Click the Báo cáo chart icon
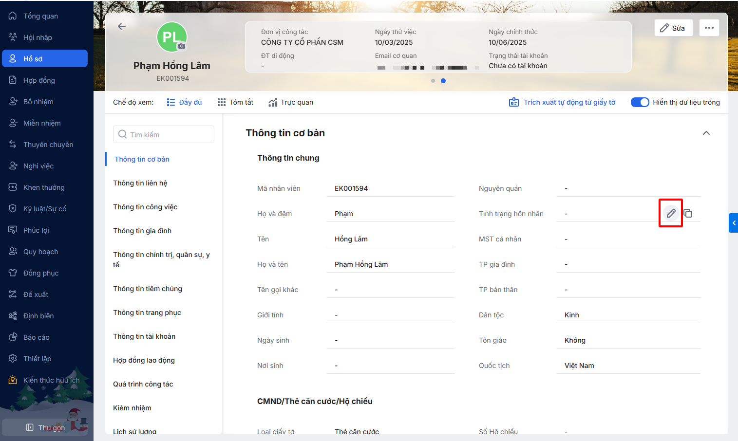738x441 pixels. (x=13, y=337)
